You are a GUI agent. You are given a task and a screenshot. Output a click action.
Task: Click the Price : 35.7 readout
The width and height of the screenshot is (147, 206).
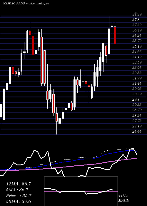19,196
